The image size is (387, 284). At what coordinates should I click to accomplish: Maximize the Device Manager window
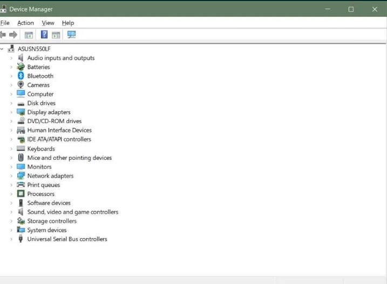tap(351, 9)
